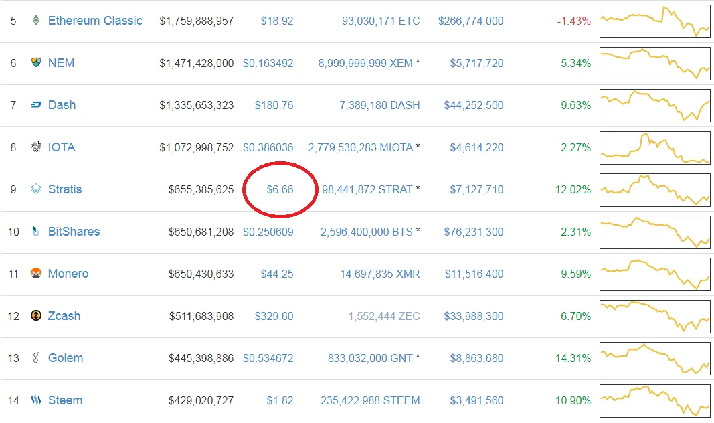The image size is (714, 423).
Task: Open the Ethereum Classic coin page
Action: click(x=95, y=21)
